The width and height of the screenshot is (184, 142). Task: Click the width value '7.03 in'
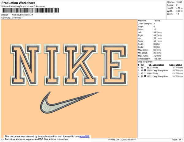tap(179, 11)
